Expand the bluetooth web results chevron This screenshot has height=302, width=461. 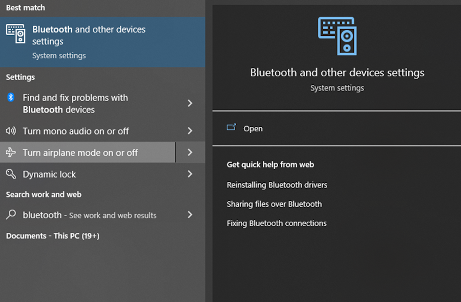pyautogui.click(x=190, y=215)
